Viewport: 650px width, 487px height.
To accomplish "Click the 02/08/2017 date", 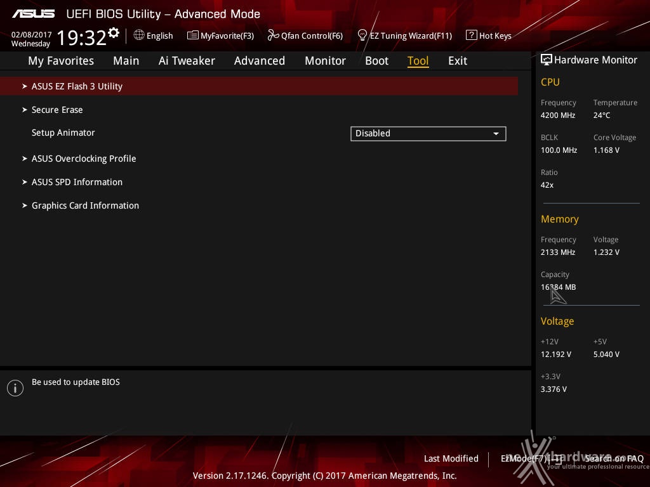I will 31,35.
